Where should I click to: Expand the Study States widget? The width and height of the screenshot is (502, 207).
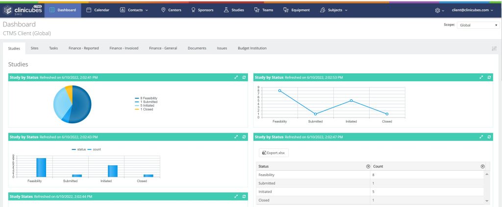236,196
